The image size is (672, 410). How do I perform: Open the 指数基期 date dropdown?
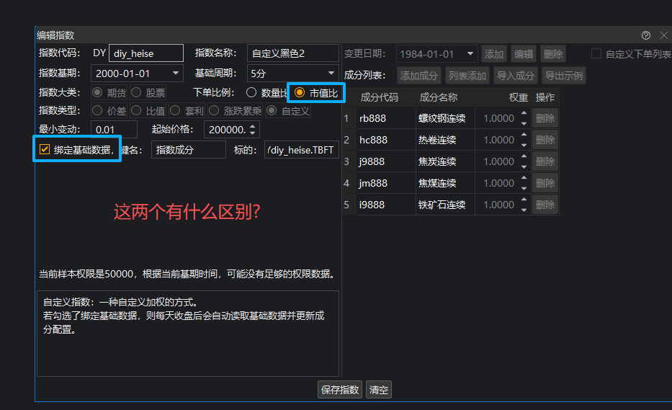(x=176, y=73)
